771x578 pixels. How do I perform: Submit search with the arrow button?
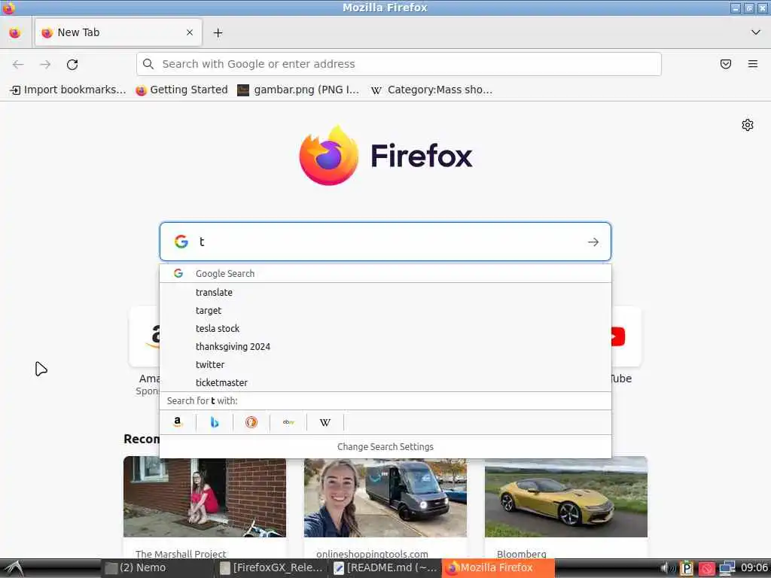[593, 242]
